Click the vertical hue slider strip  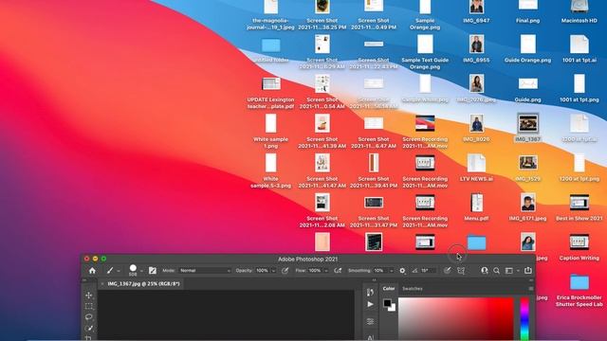[x=524, y=319]
